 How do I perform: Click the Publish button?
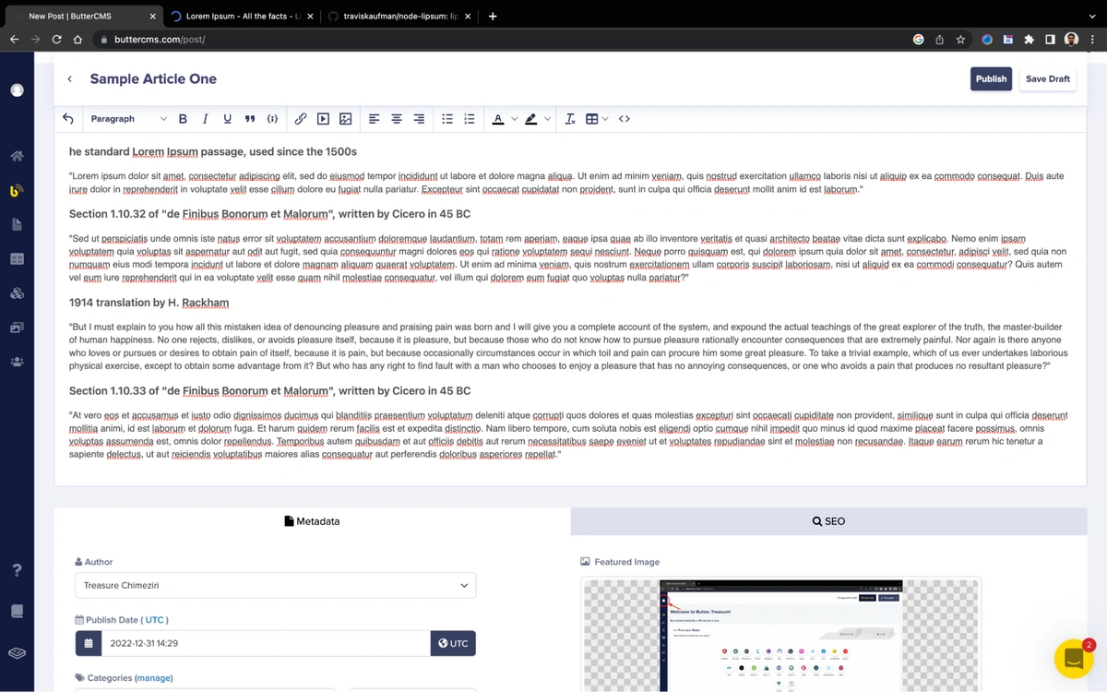991,79
